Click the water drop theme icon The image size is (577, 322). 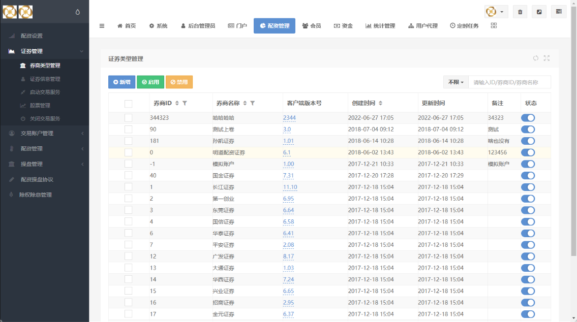[78, 12]
